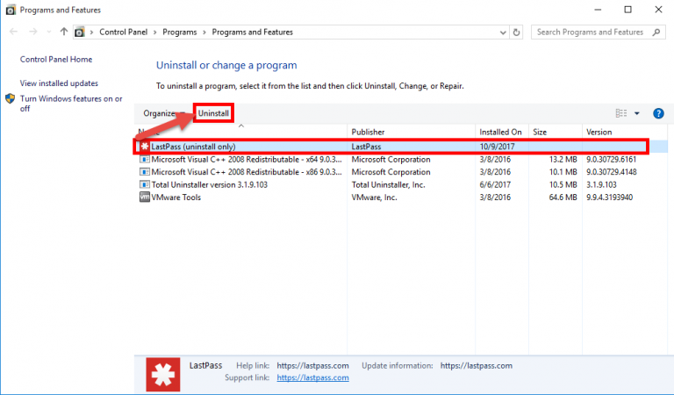This screenshot has width=674, height=395.
Task: Open the Organize menu
Action: tap(164, 113)
